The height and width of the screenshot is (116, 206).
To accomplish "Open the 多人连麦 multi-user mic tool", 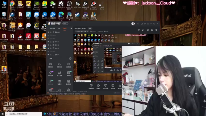I will 59,74.
